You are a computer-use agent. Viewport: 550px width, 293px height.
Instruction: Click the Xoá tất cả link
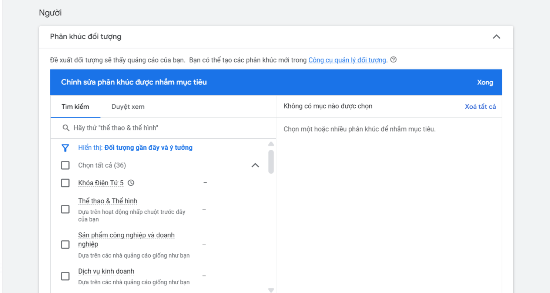pyautogui.click(x=480, y=107)
